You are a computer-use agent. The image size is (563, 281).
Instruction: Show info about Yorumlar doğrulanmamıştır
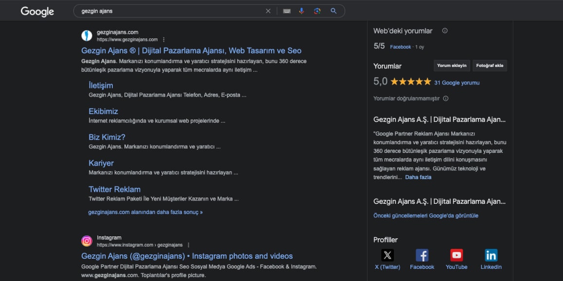pos(446,99)
